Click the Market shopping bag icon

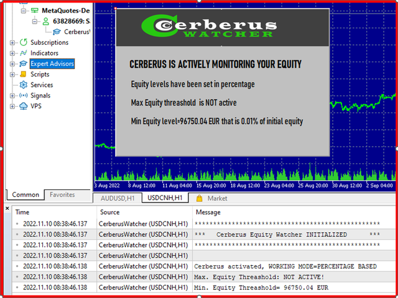pyautogui.click(x=199, y=198)
